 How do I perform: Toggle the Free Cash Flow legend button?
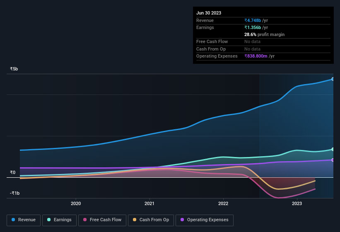click(x=102, y=220)
